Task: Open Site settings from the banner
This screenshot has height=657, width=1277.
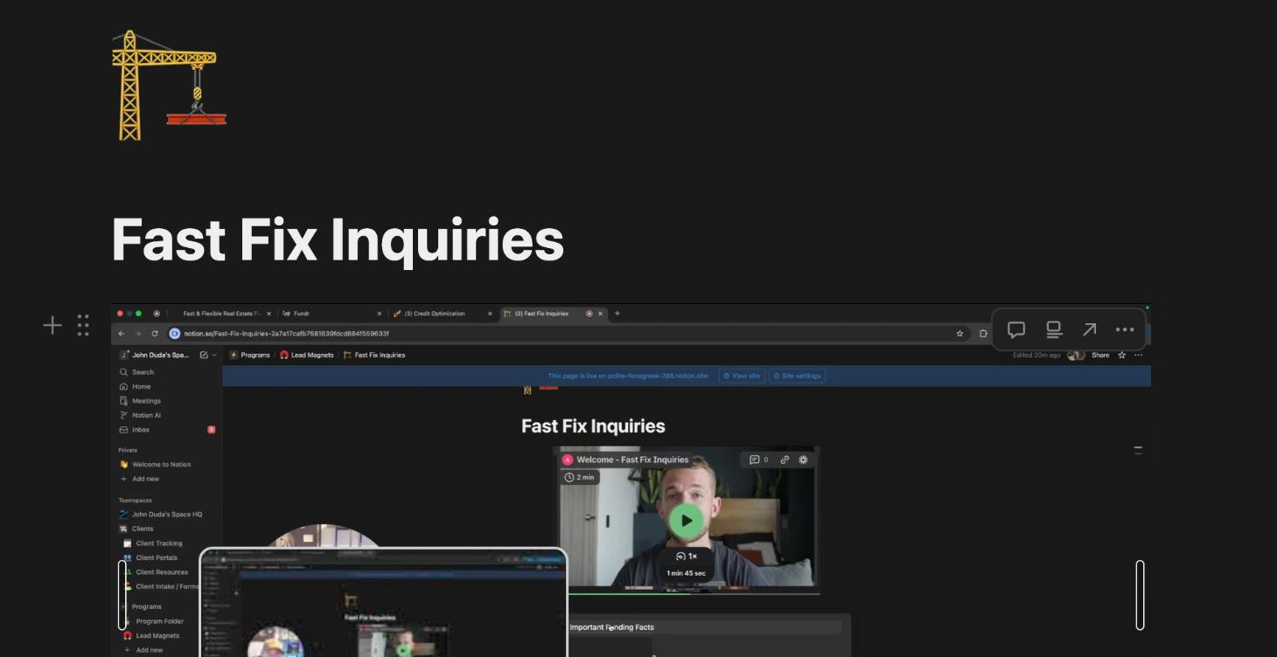Action: click(796, 375)
